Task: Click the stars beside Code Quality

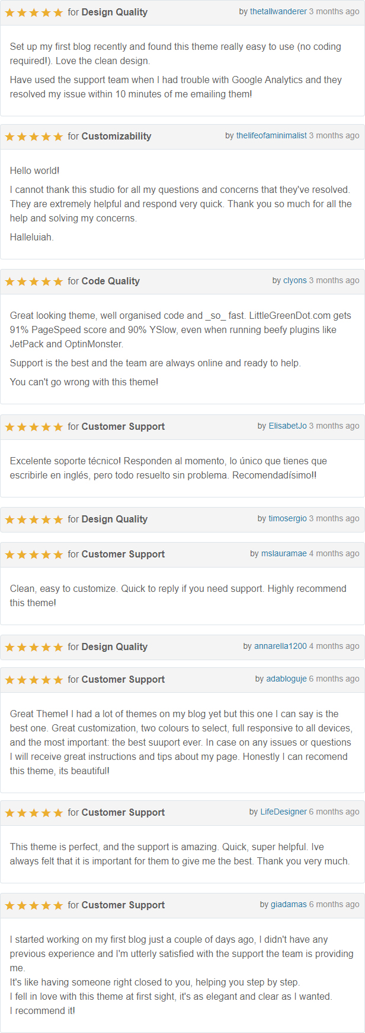Action: click(34, 281)
